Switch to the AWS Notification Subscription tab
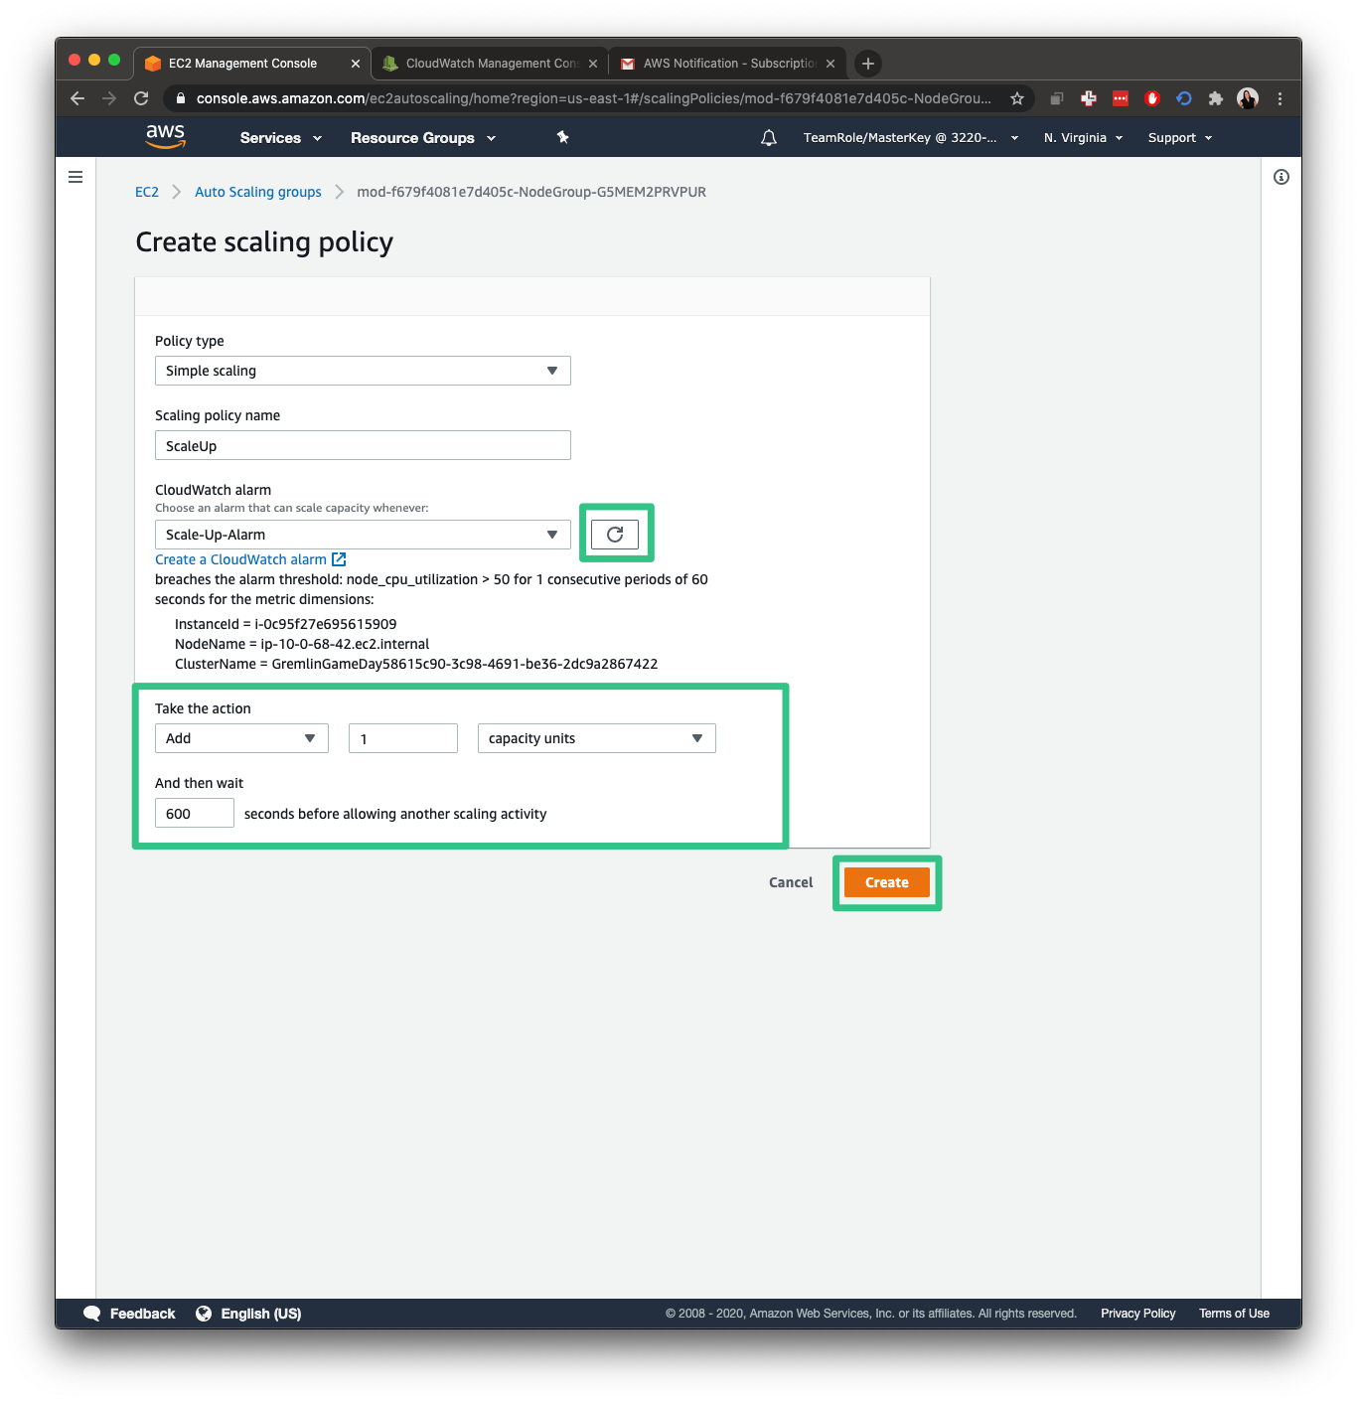Image resolution: width=1357 pixels, height=1402 pixels. pos(729,64)
